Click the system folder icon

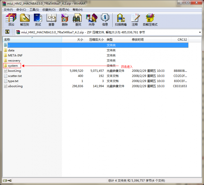(6, 66)
